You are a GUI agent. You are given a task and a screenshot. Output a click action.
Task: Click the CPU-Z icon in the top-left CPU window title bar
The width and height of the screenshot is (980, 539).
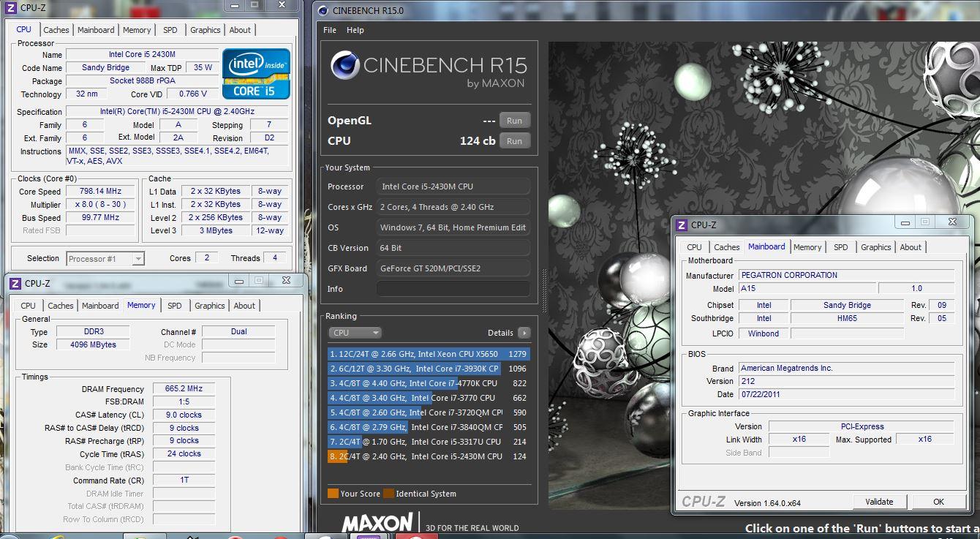pos(10,7)
